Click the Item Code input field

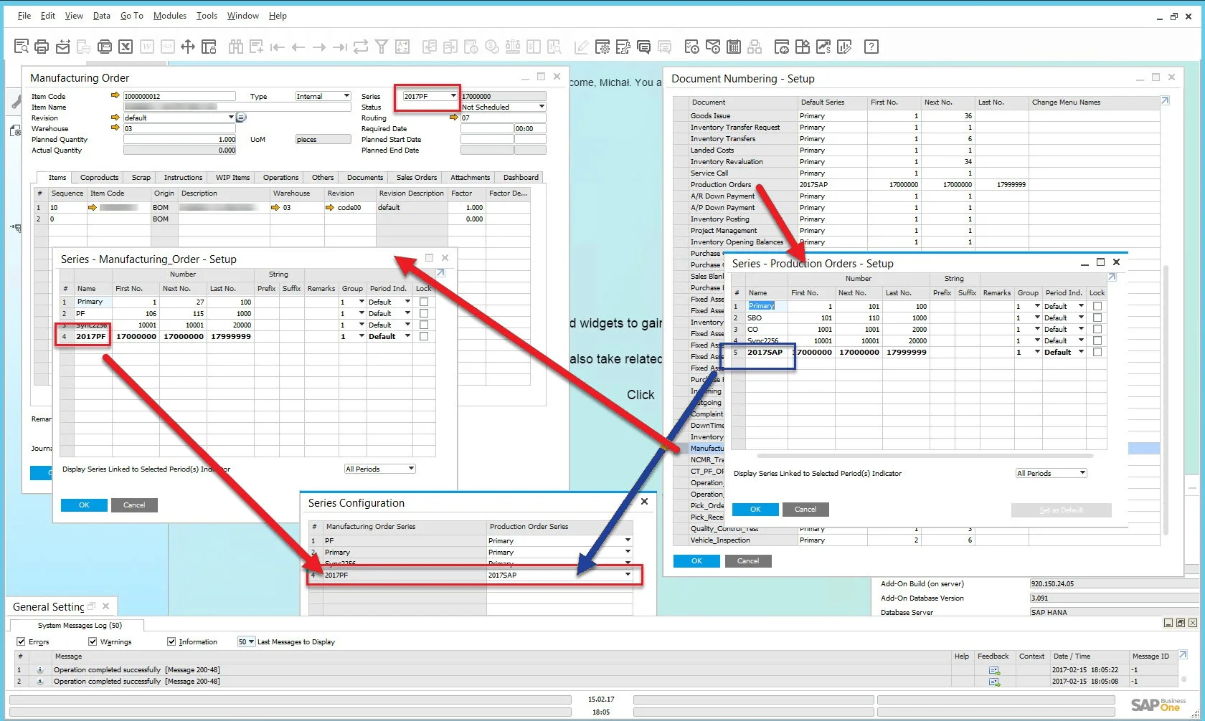coord(179,96)
